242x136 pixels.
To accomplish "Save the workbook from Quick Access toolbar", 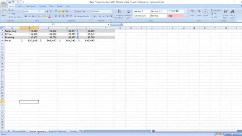I will tap(9, 2).
